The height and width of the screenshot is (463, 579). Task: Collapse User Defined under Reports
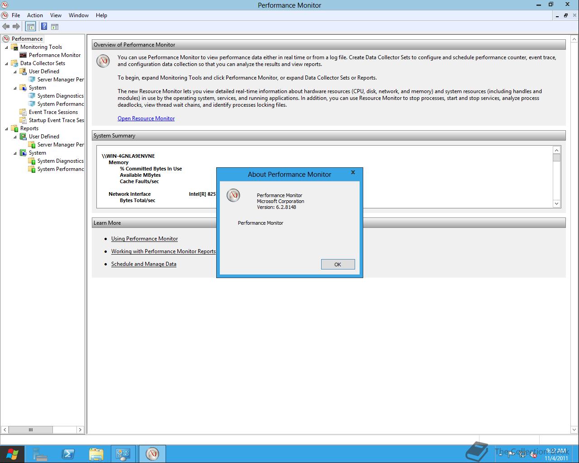pos(15,137)
